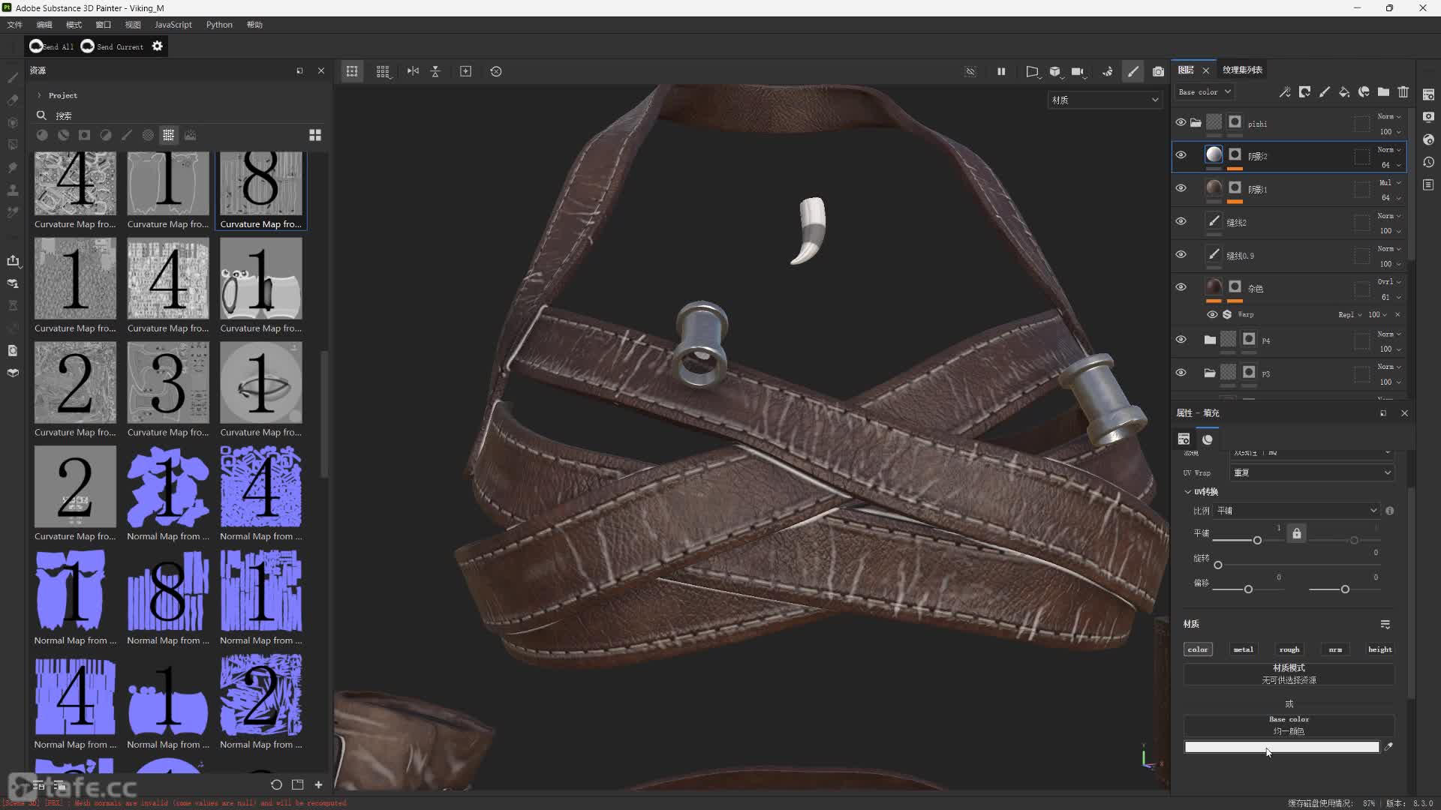The height and width of the screenshot is (810, 1441).
Task: Open the 比例 平铺 dropdown
Action: 1297,511
